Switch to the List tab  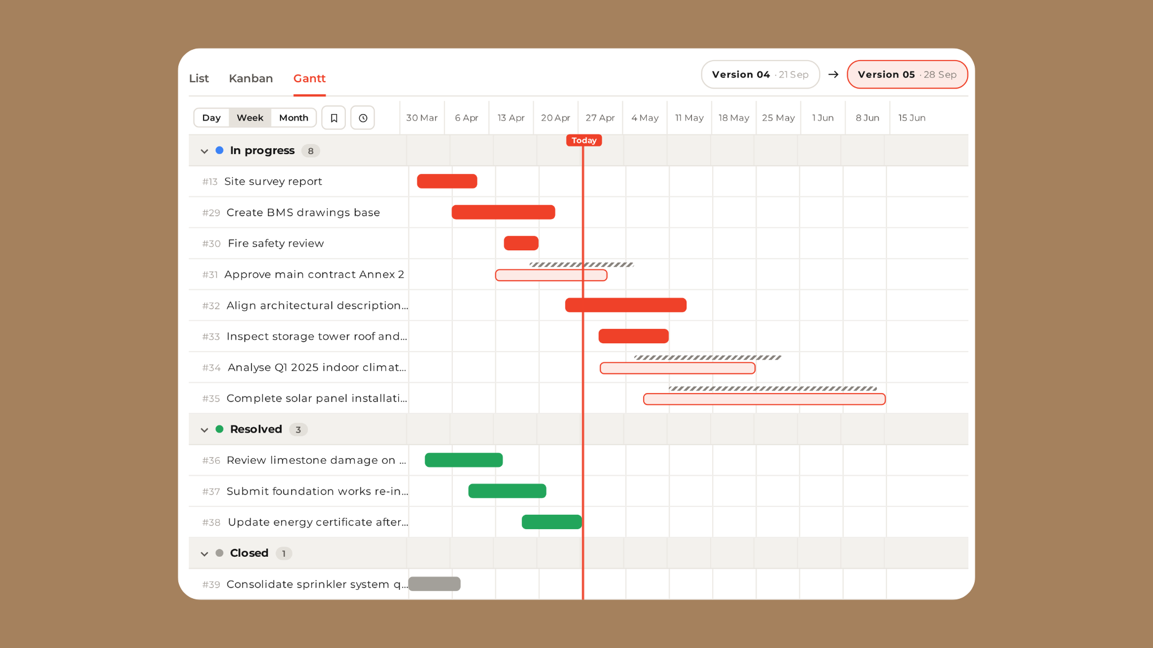pyautogui.click(x=199, y=79)
